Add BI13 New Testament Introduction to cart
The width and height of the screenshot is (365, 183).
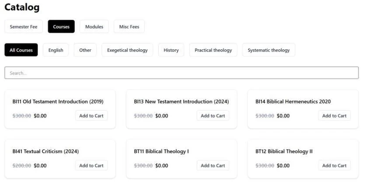[x=213, y=116]
